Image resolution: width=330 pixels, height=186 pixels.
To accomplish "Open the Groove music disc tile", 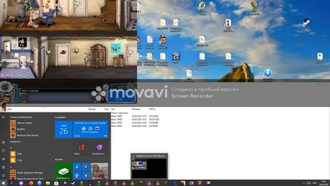I will pyautogui.click(x=86, y=167).
